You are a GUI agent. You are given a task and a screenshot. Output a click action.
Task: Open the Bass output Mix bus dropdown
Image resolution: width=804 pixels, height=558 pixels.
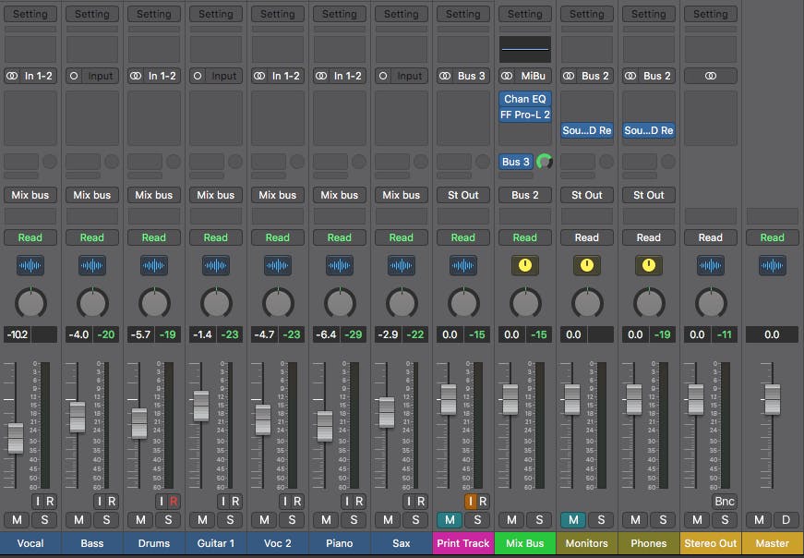92,195
